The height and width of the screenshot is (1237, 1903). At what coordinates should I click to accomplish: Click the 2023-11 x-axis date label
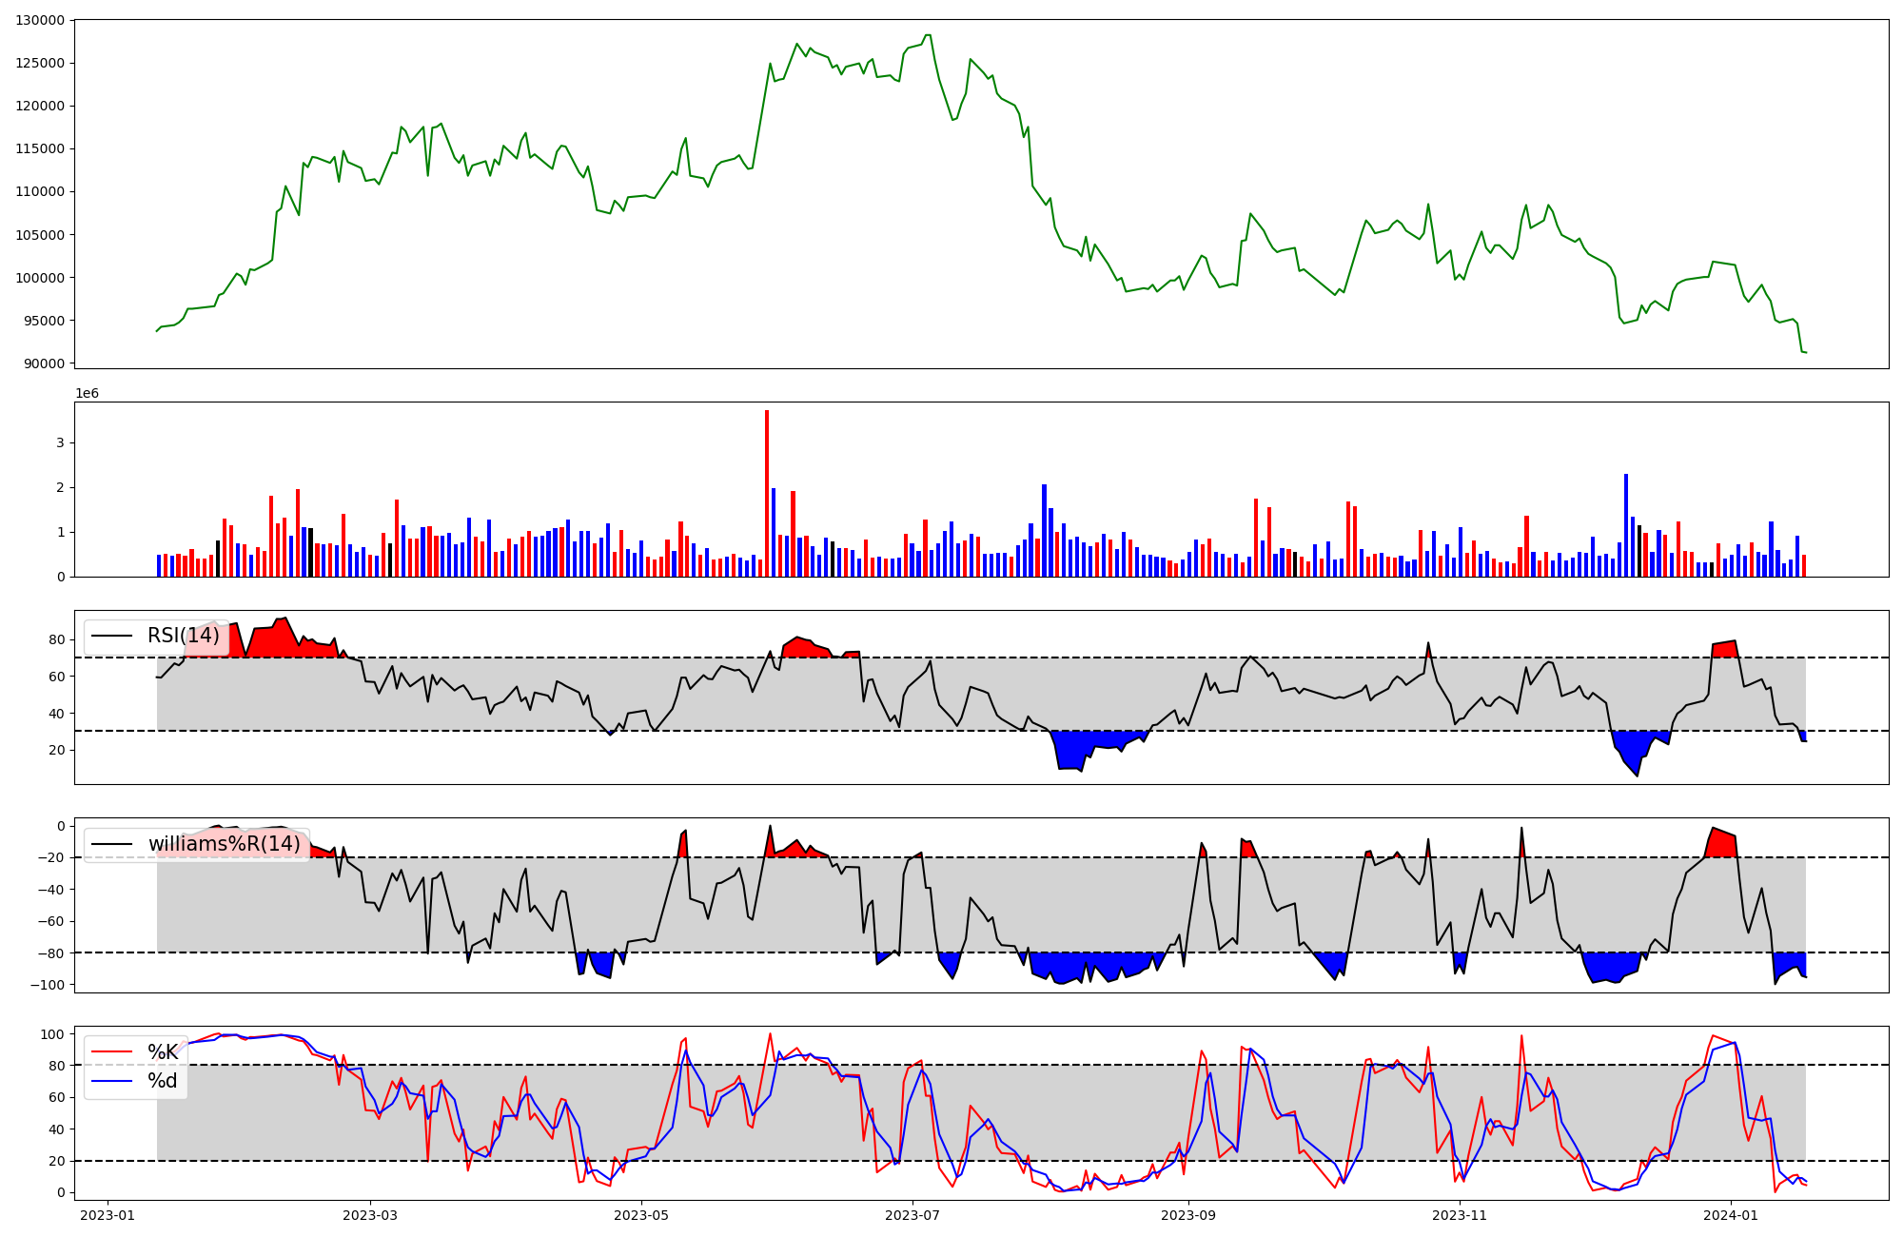point(1460,1215)
